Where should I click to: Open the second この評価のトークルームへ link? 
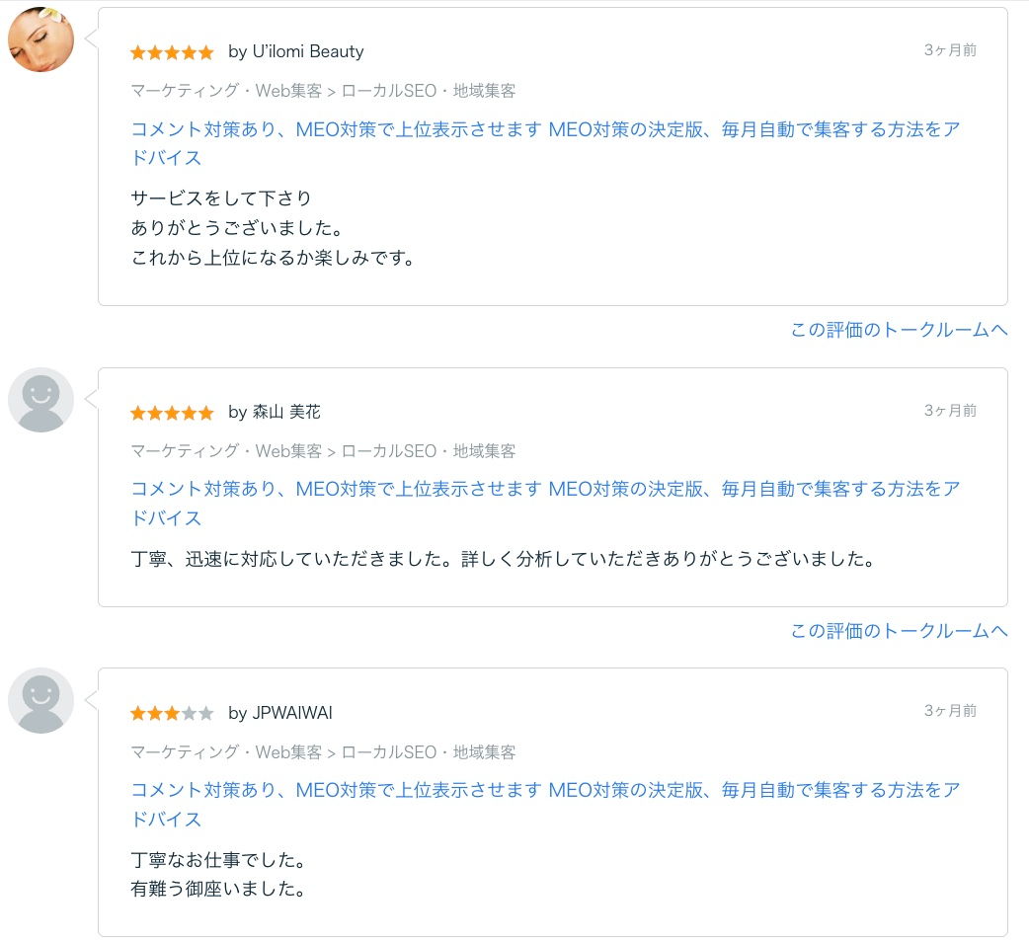[899, 630]
